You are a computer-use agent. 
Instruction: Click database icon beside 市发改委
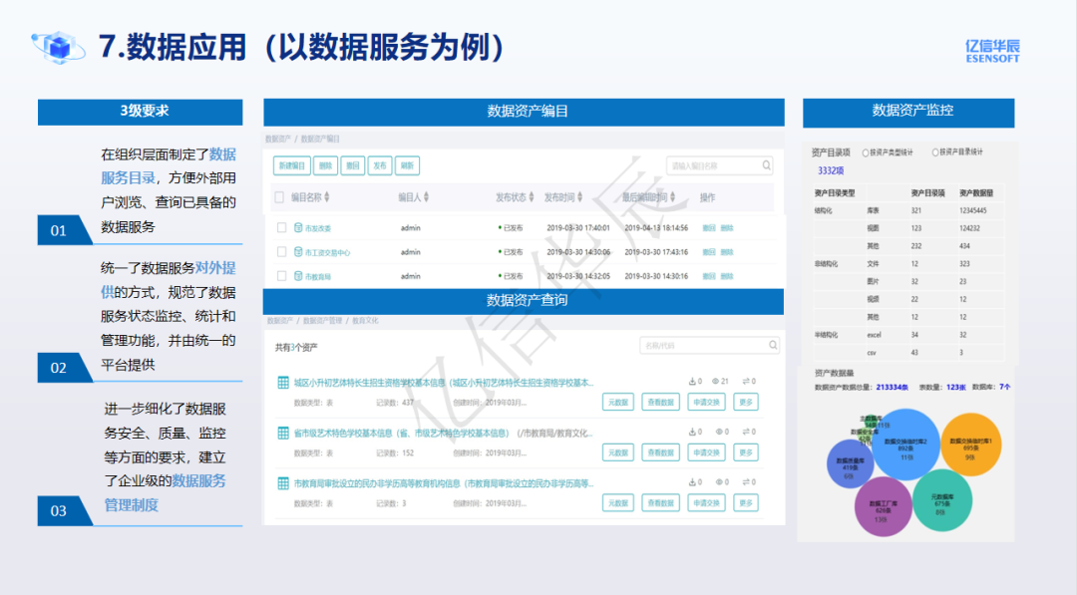(296, 228)
